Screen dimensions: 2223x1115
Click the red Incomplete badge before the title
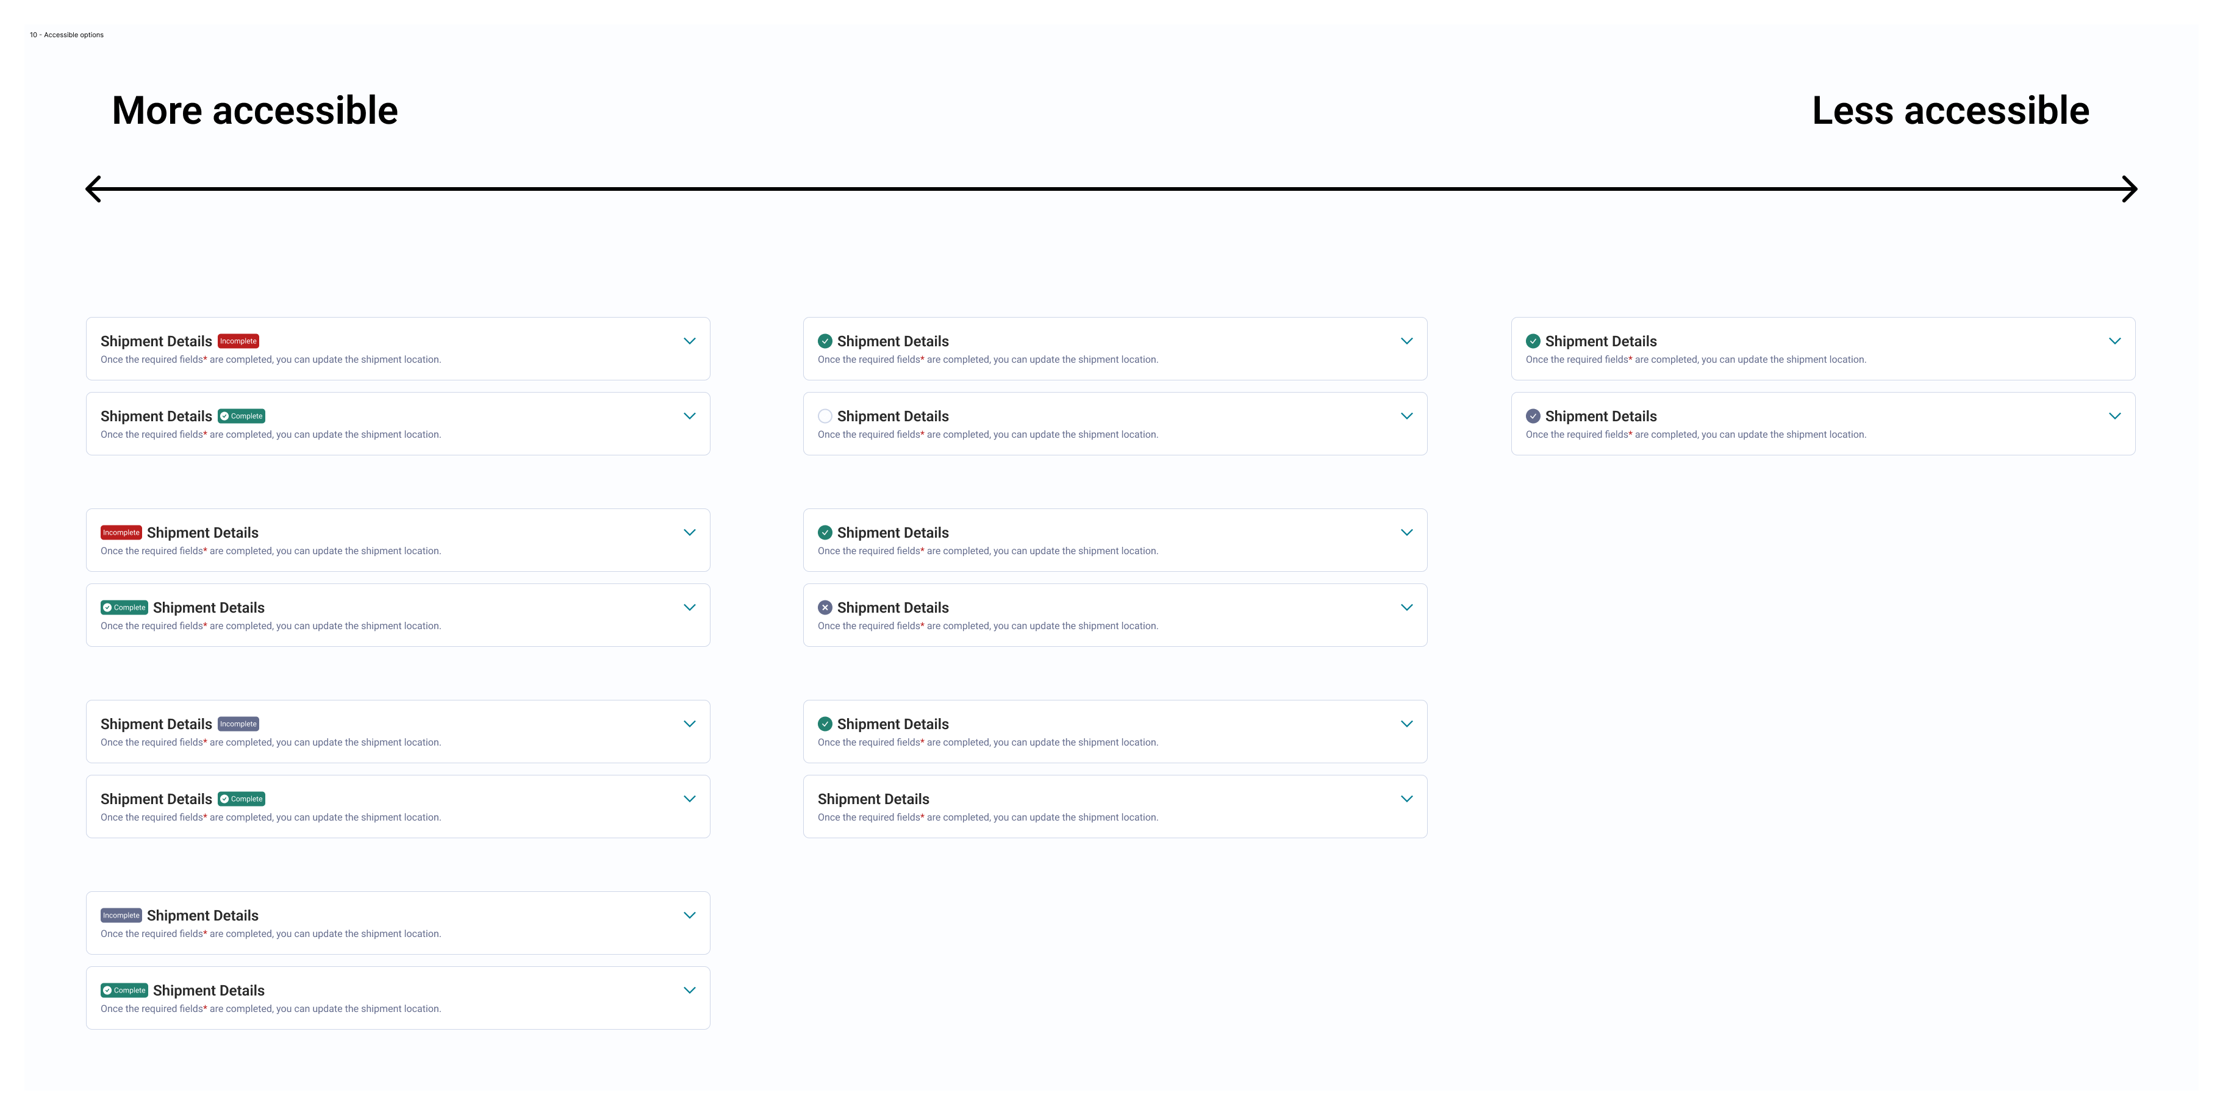[121, 532]
